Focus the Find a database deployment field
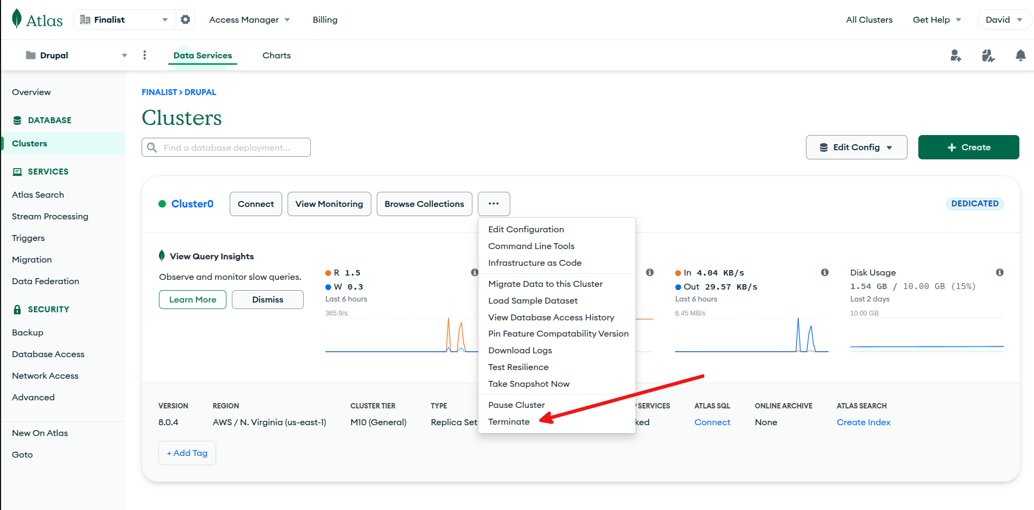Image resolution: width=1034 pixels, height=510 pixels. point(226,147)
